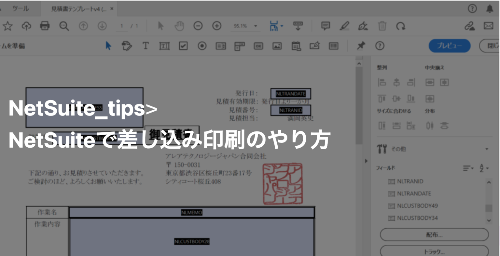This screenshot has width=500, height=256.
Task: Toggle the pin to keep the toolbar open
Action: click(x=361, y=46)
